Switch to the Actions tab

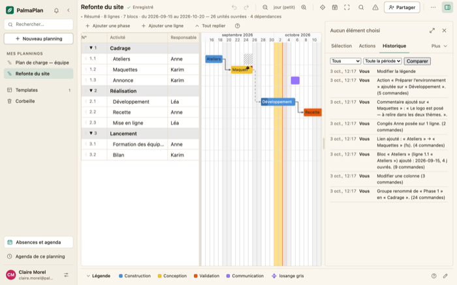(367, 46)
